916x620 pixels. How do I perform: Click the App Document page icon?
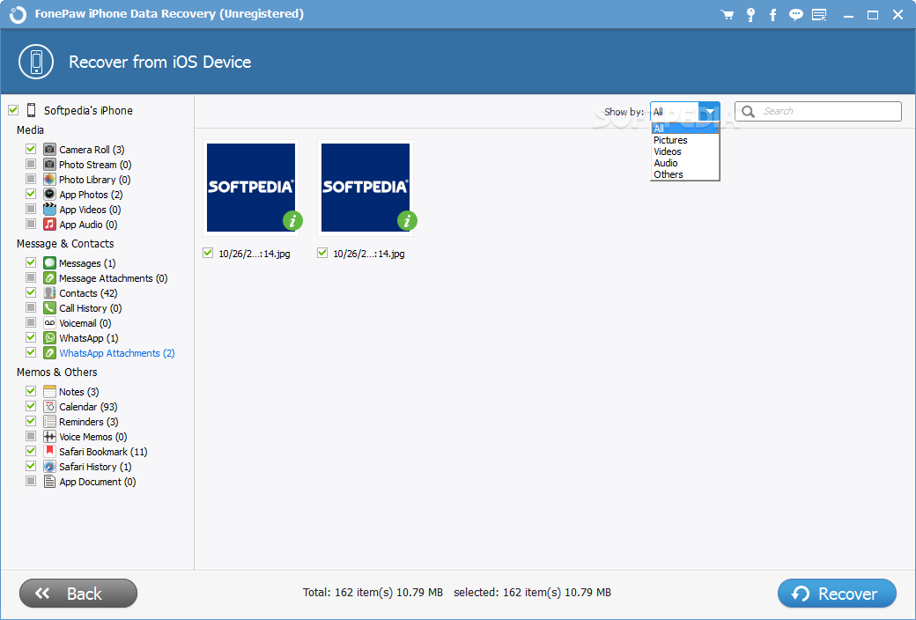(49, 482)
